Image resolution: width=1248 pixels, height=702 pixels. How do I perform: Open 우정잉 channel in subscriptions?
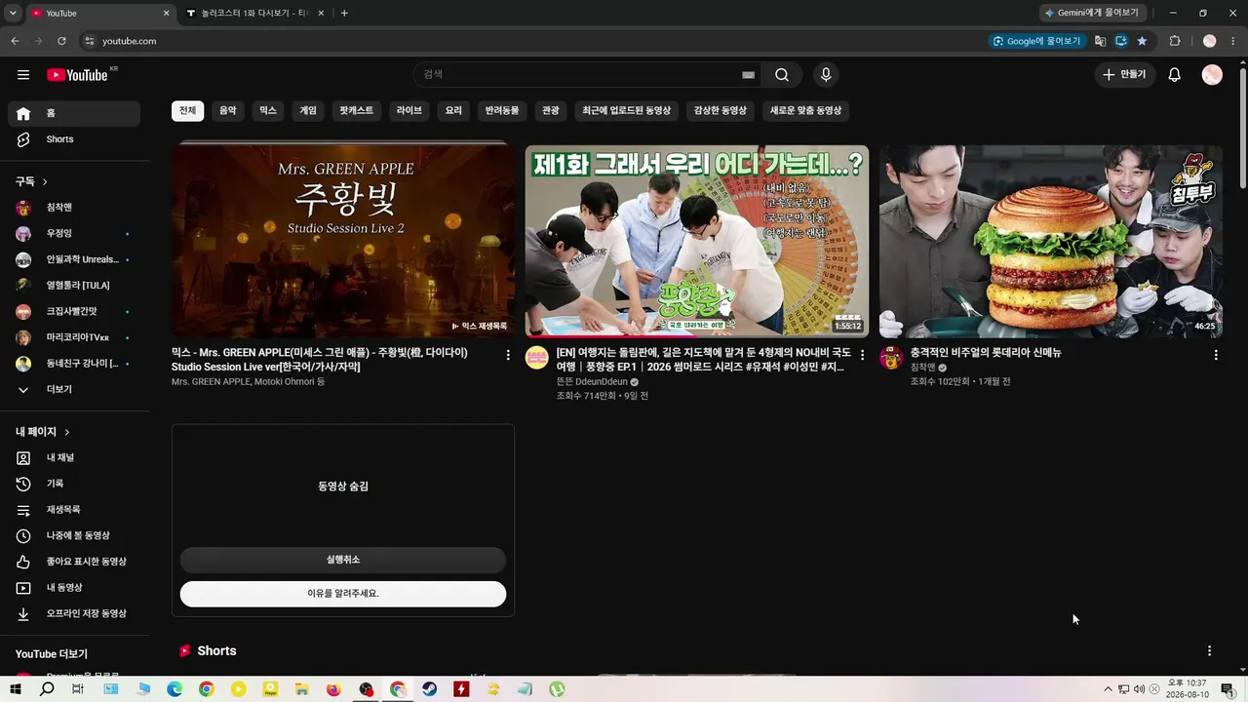click(x=74, y=234)
